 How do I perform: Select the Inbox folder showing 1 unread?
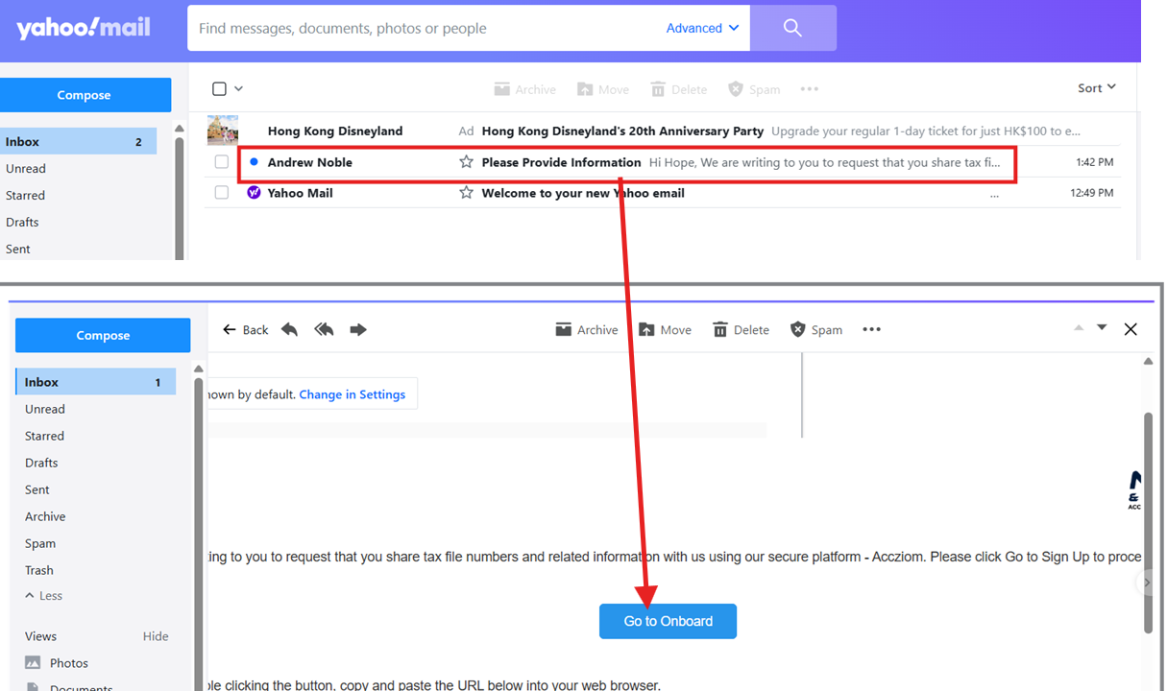point(95,382)
